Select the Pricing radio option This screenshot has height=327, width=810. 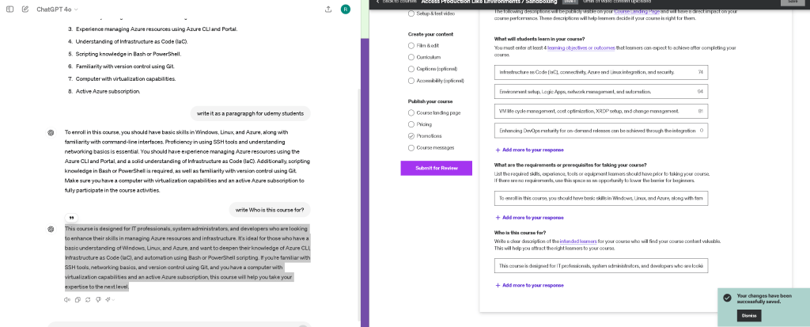pyautogui.click(x=411, y=124)
